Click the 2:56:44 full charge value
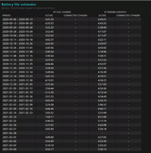 (49, 88)
